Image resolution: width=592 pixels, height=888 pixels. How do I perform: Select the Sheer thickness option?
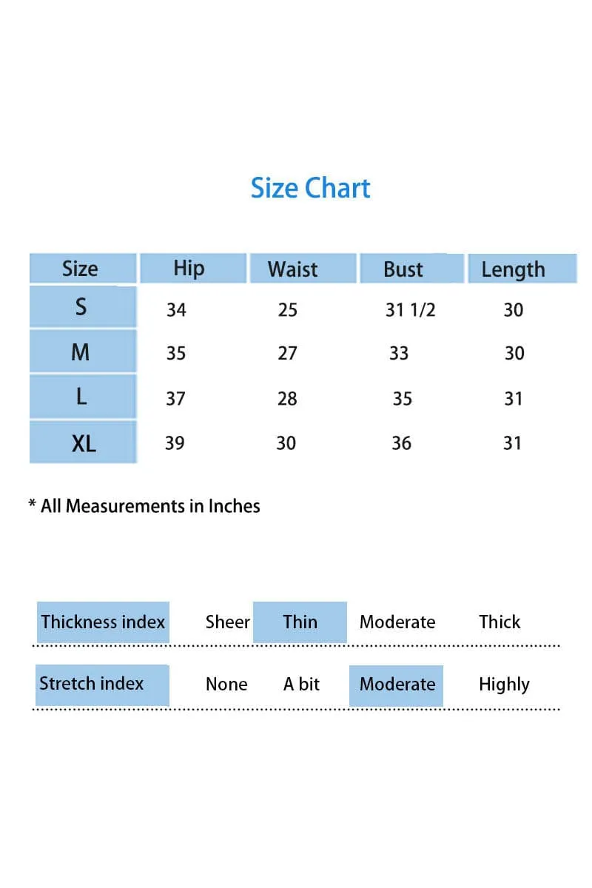pos(227,622)
